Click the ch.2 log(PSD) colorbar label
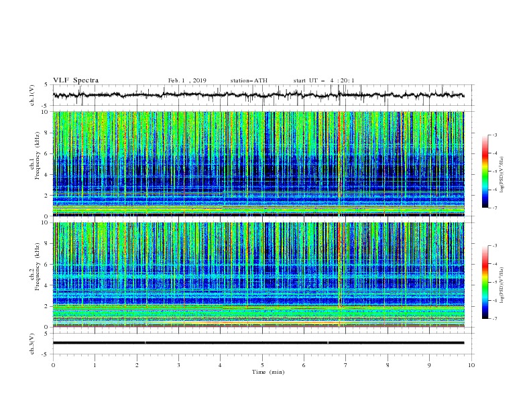 pos(502,285)
